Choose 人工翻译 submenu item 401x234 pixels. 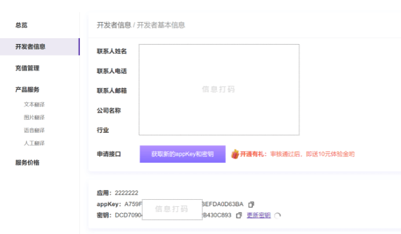(x=34, y=143)
